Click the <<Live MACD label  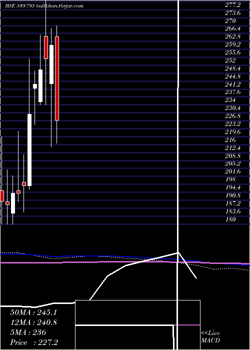click(x=210, y=337)
